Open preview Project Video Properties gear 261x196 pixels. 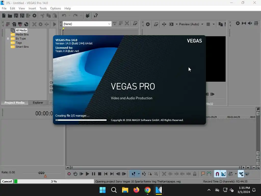pyautogui.click(x=148, y=24)
